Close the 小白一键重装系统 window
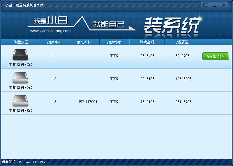 click(x=223, y=5)
